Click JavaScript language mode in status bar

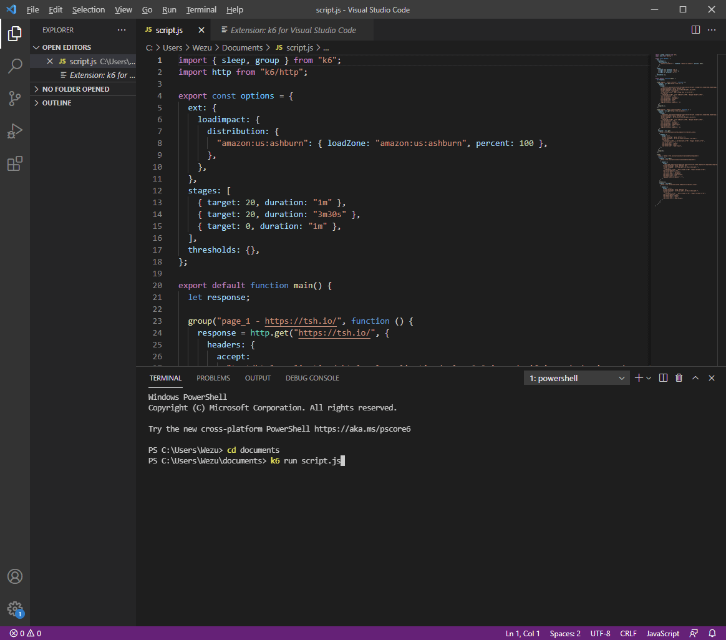pos(662,633)
